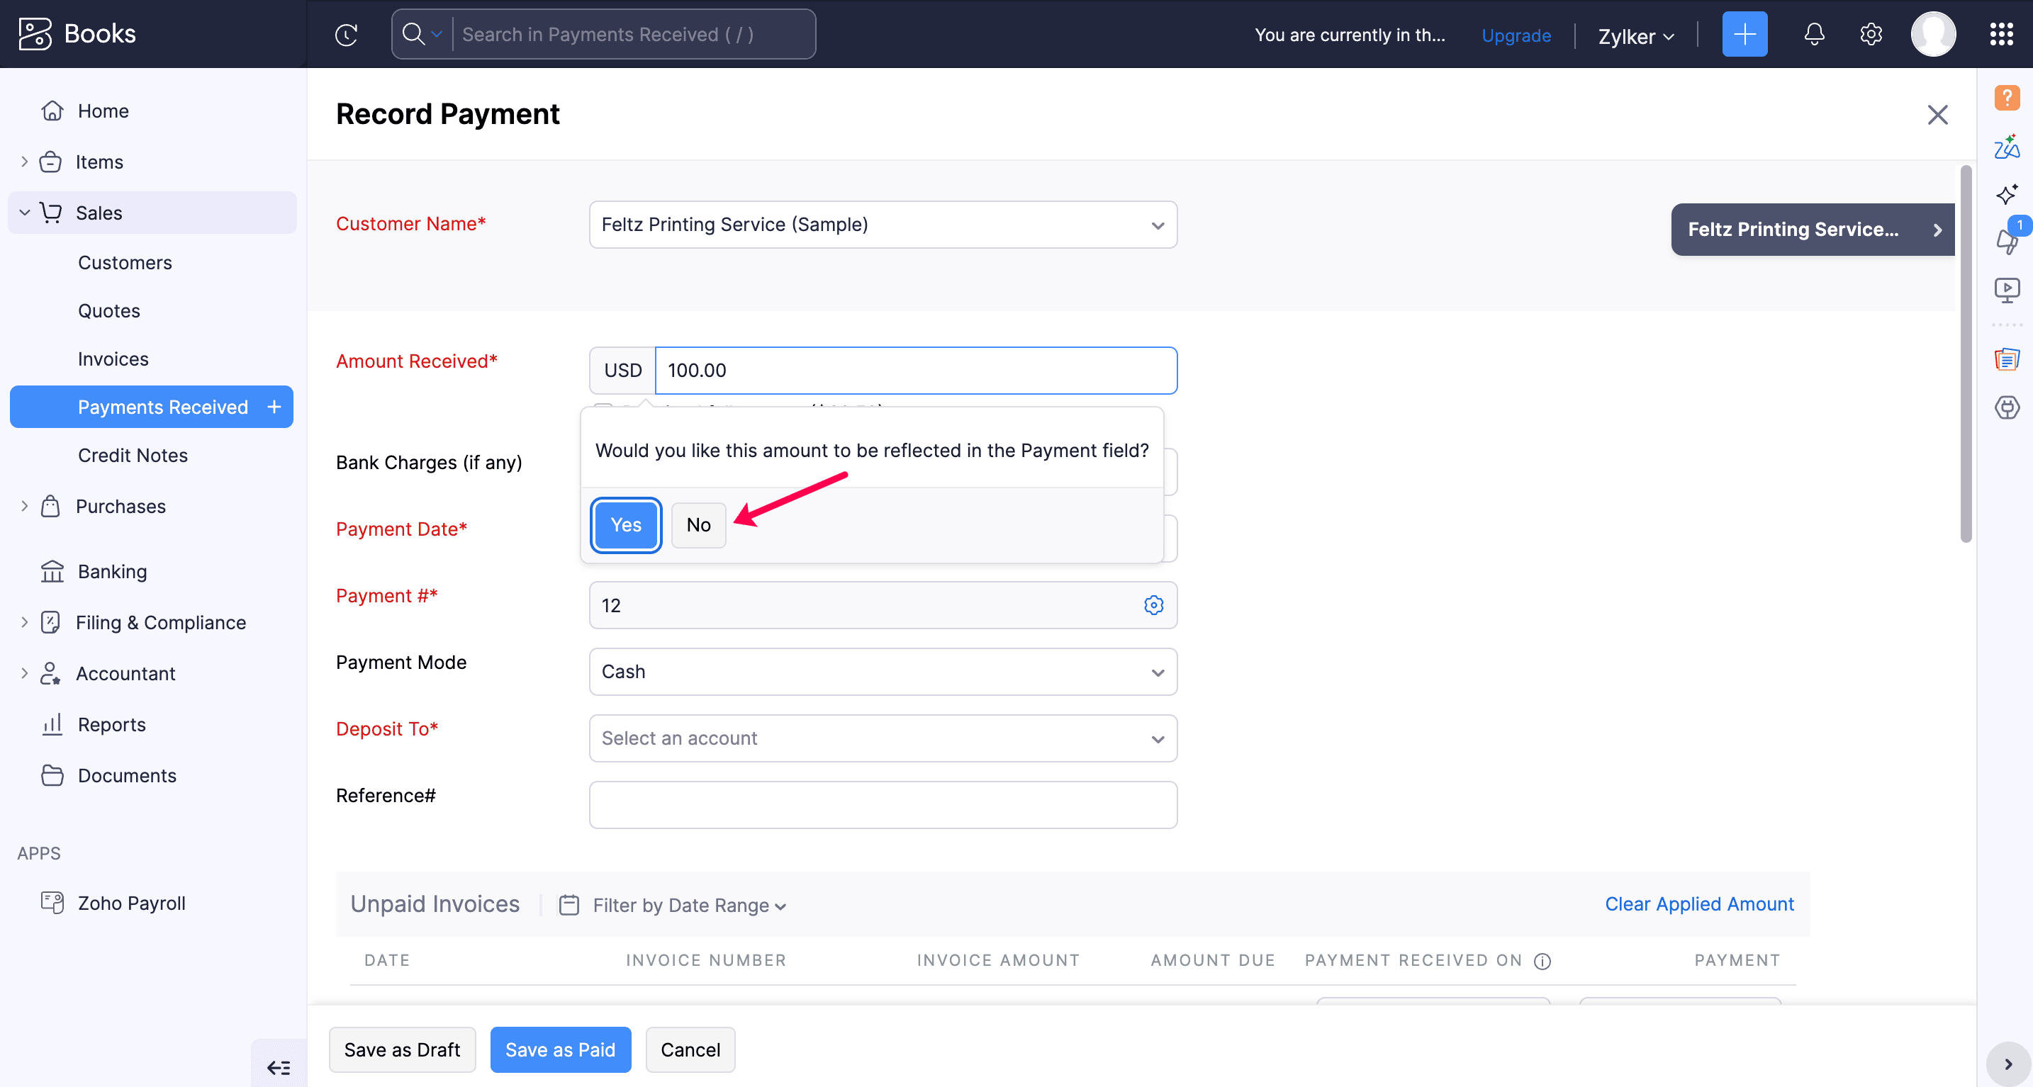Expand the Customer Name dropdown
Viewport: 2033px width, 1087px height.
1157,225
